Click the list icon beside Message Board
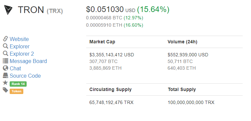Screen dimensions: 251x121 tap(5, 61)
